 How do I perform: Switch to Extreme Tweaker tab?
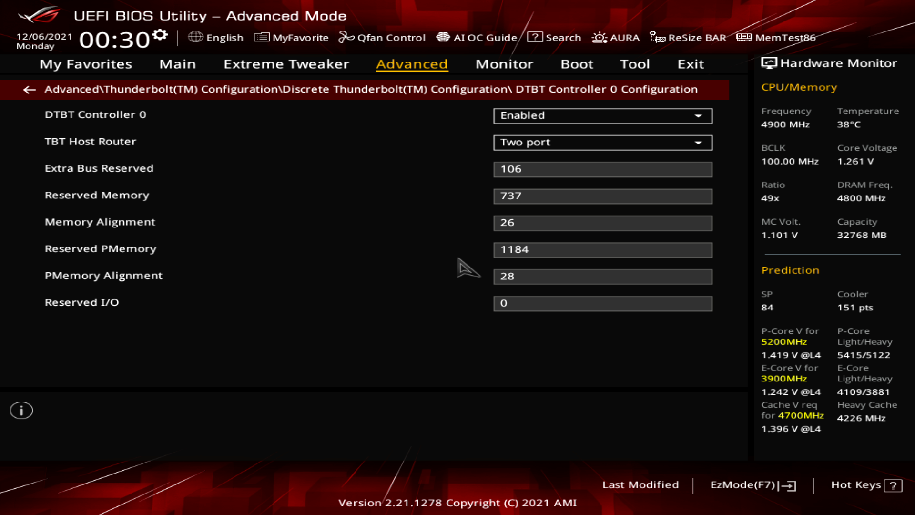(286, 64)
